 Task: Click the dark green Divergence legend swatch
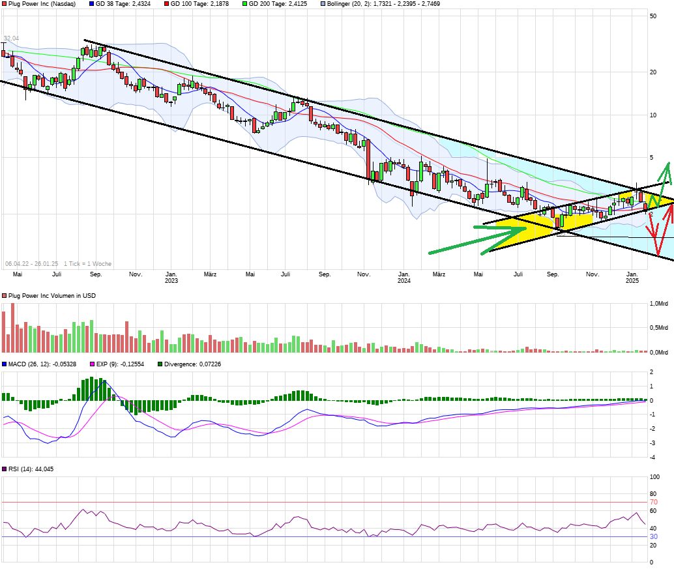coord(160,364)
